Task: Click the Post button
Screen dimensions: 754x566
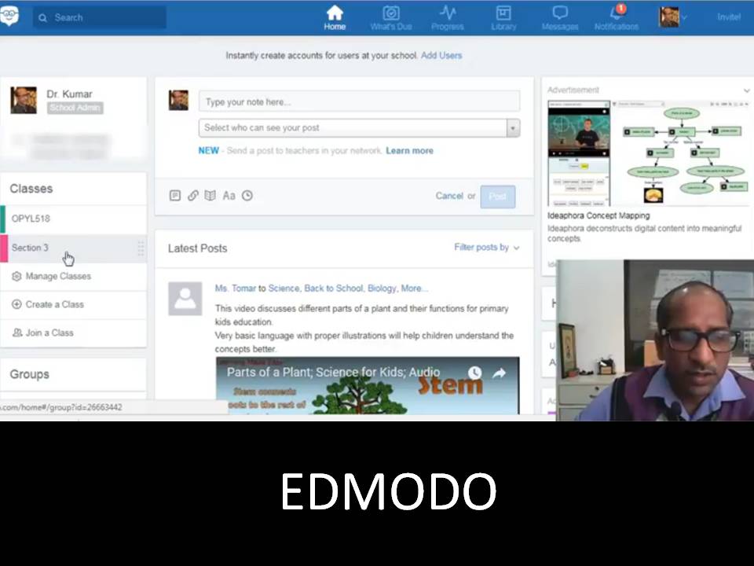Action: tap(498, 197)
